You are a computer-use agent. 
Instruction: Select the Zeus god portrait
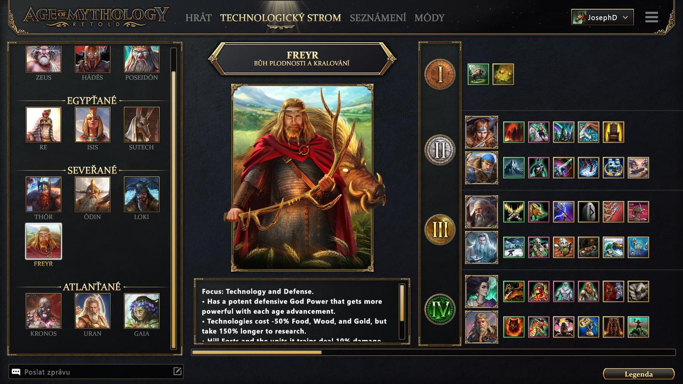pyautogui.click(x=44, y=59)
